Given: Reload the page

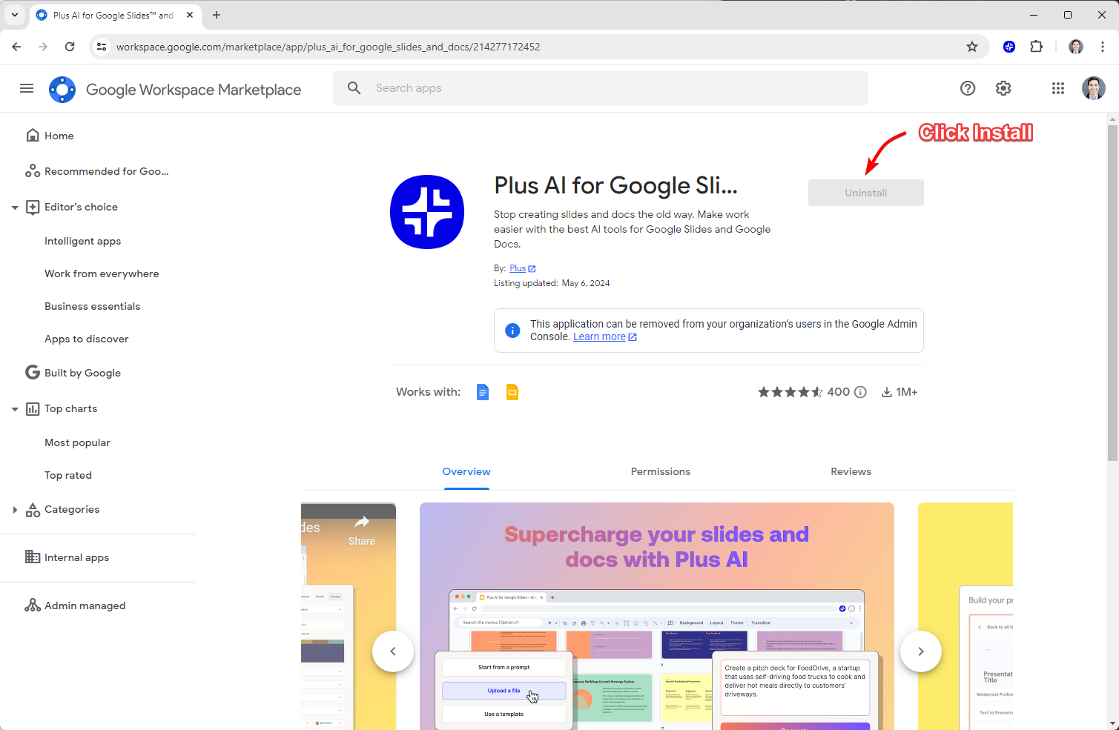Looking at the screenshot, I should pyautogui.click(x=70, y=47).
